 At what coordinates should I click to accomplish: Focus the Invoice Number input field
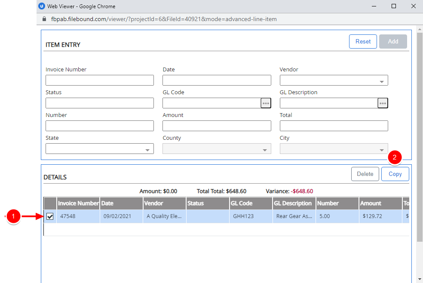tap(100, 80)
